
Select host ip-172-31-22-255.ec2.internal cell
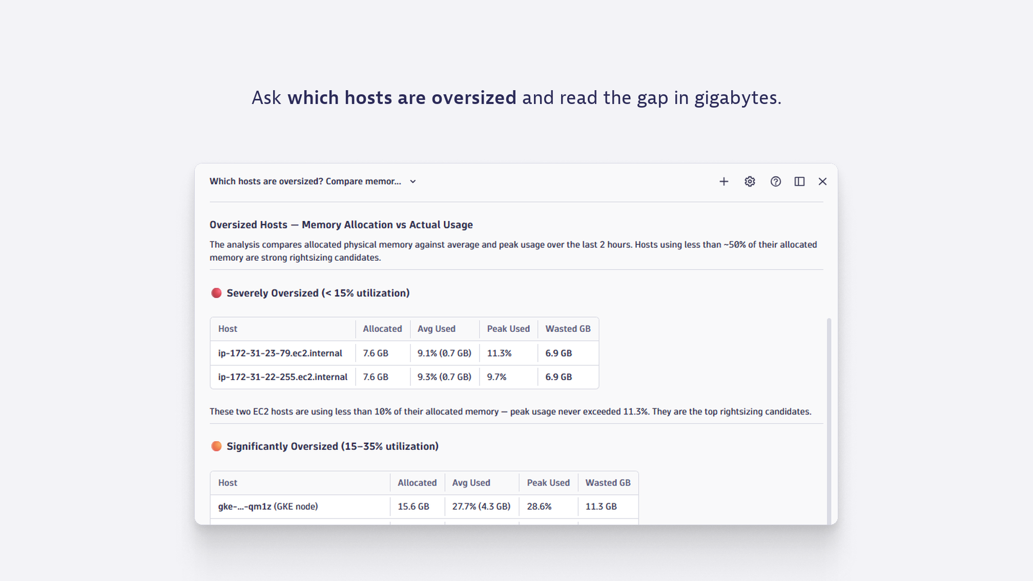pyautogui.click(x=283, y=377)
